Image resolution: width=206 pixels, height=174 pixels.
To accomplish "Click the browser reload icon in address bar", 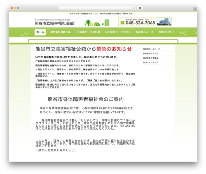I will pyautogui.click(x=134, y=8).
